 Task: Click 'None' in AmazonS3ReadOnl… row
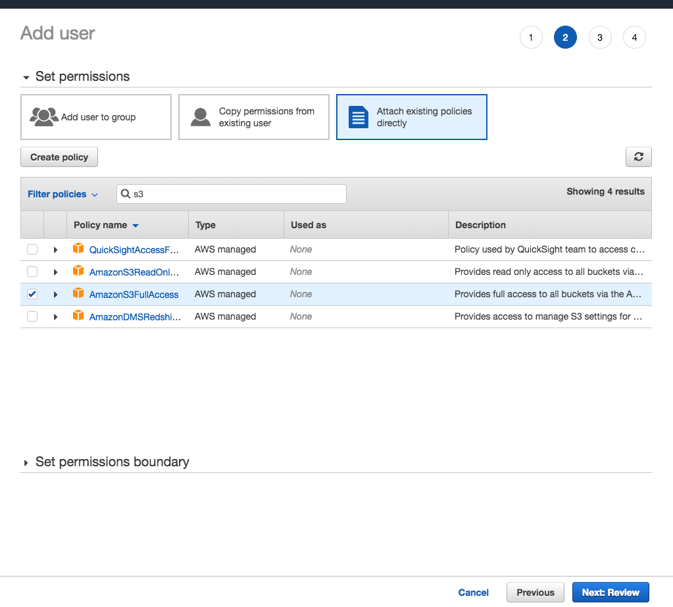click(301, 272)
